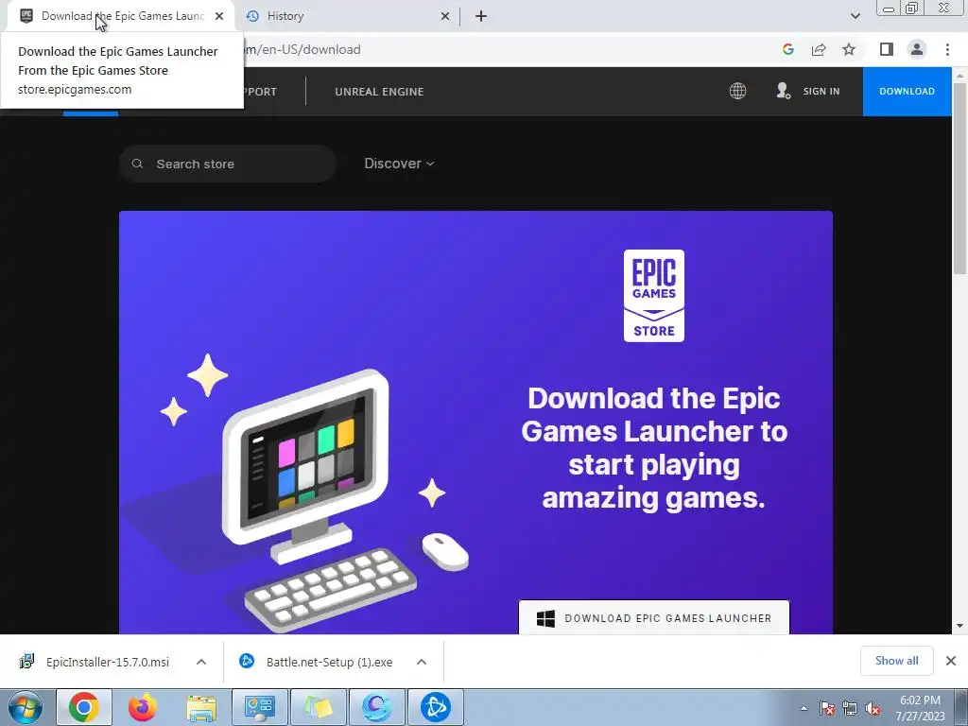Viewport: 968px width, 726px height.
Task: Click Windows logo on download button
Action: coord(545,618)
